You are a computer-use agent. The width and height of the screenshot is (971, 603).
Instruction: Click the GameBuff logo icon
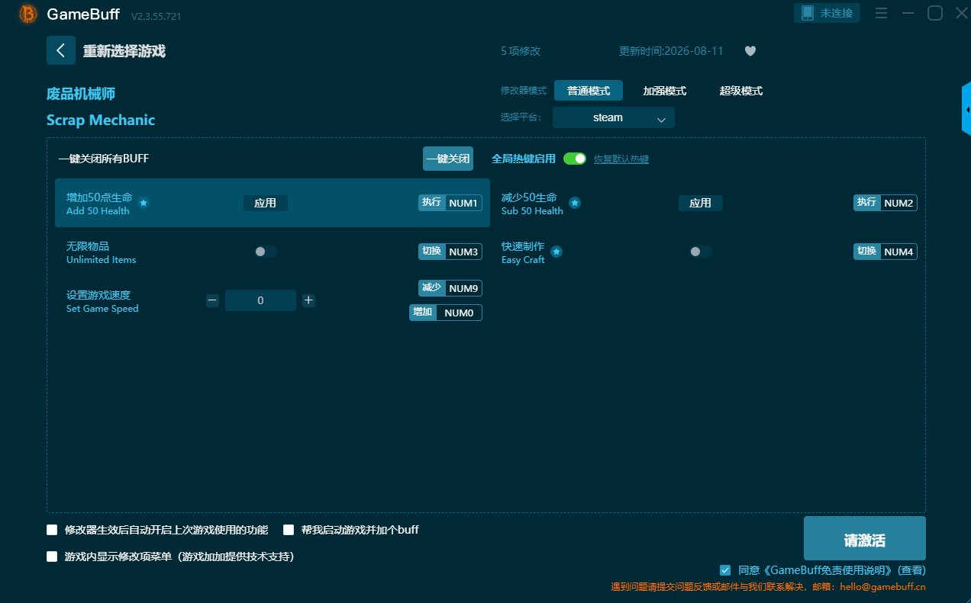28,14
